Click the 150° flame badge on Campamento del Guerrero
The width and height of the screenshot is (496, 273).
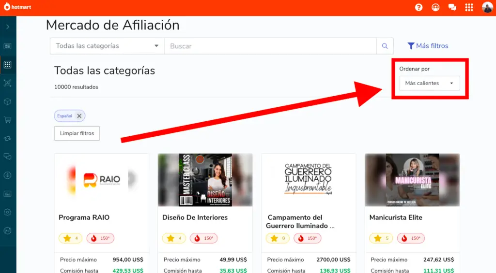point(308,238)
